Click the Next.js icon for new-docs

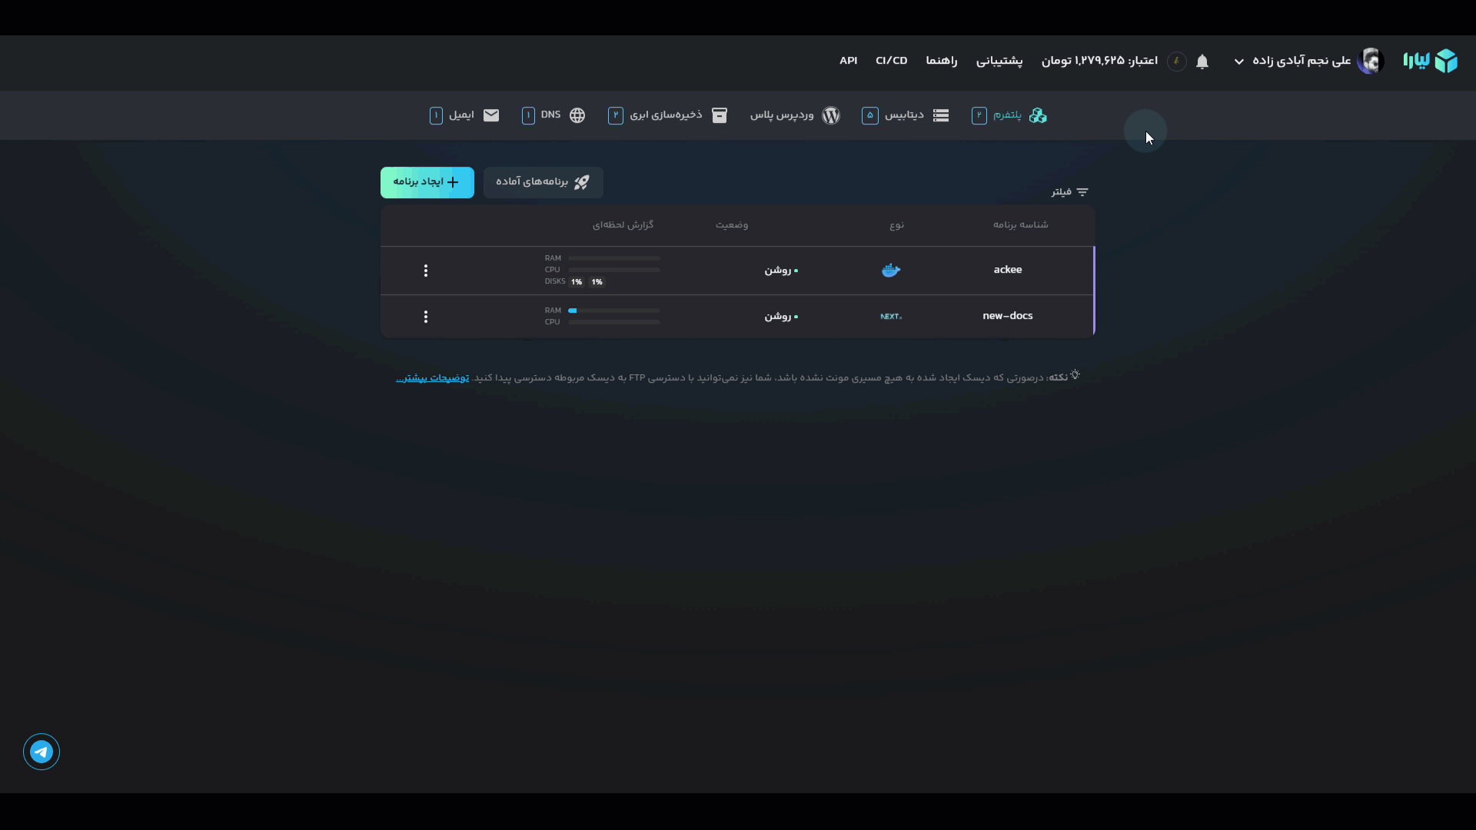pos(891,317)
